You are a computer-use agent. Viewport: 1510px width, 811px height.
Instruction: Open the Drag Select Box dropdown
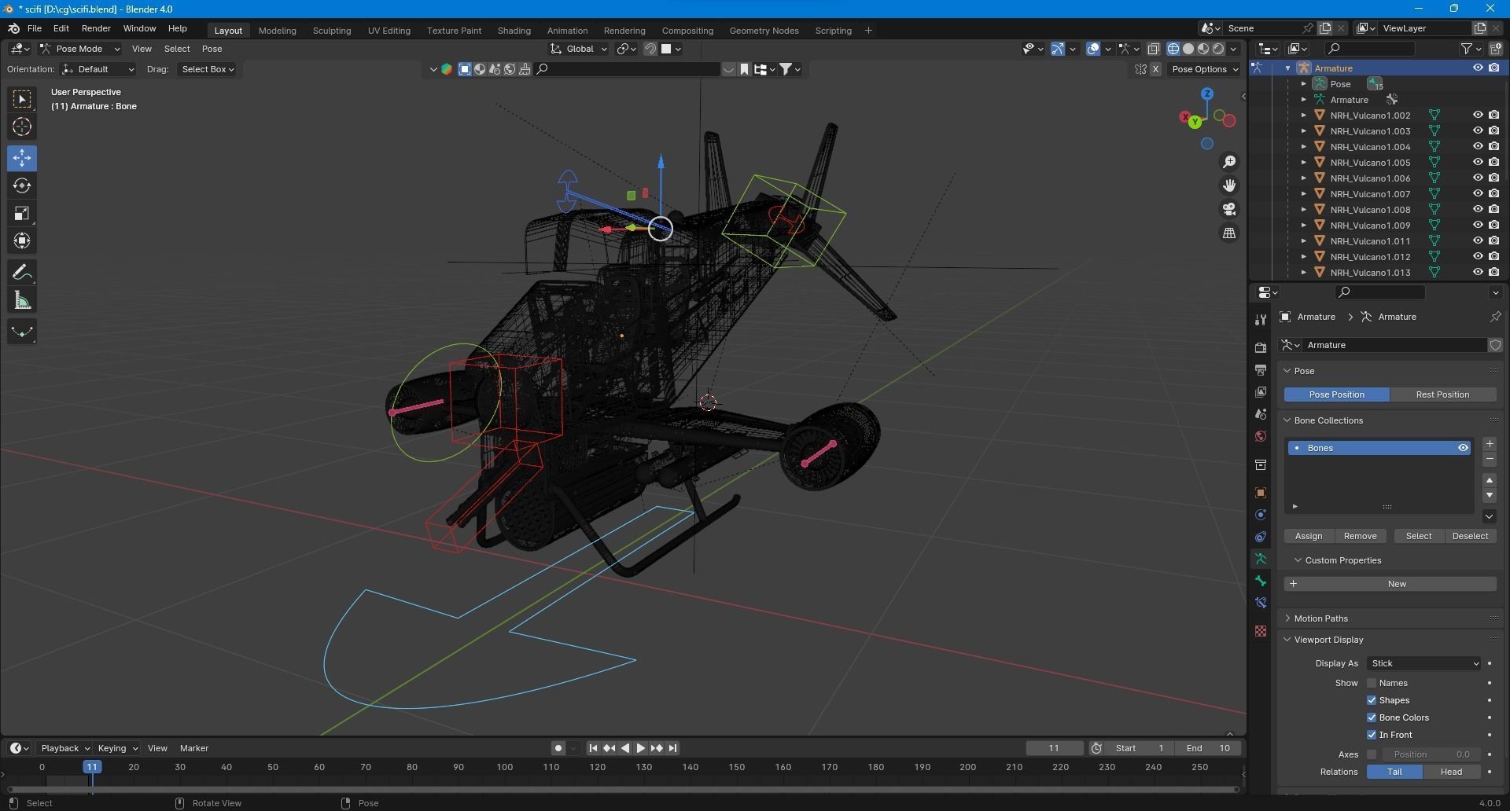[208, 69]
